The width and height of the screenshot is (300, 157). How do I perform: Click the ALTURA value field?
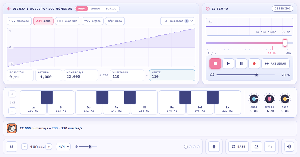point(49,75)
